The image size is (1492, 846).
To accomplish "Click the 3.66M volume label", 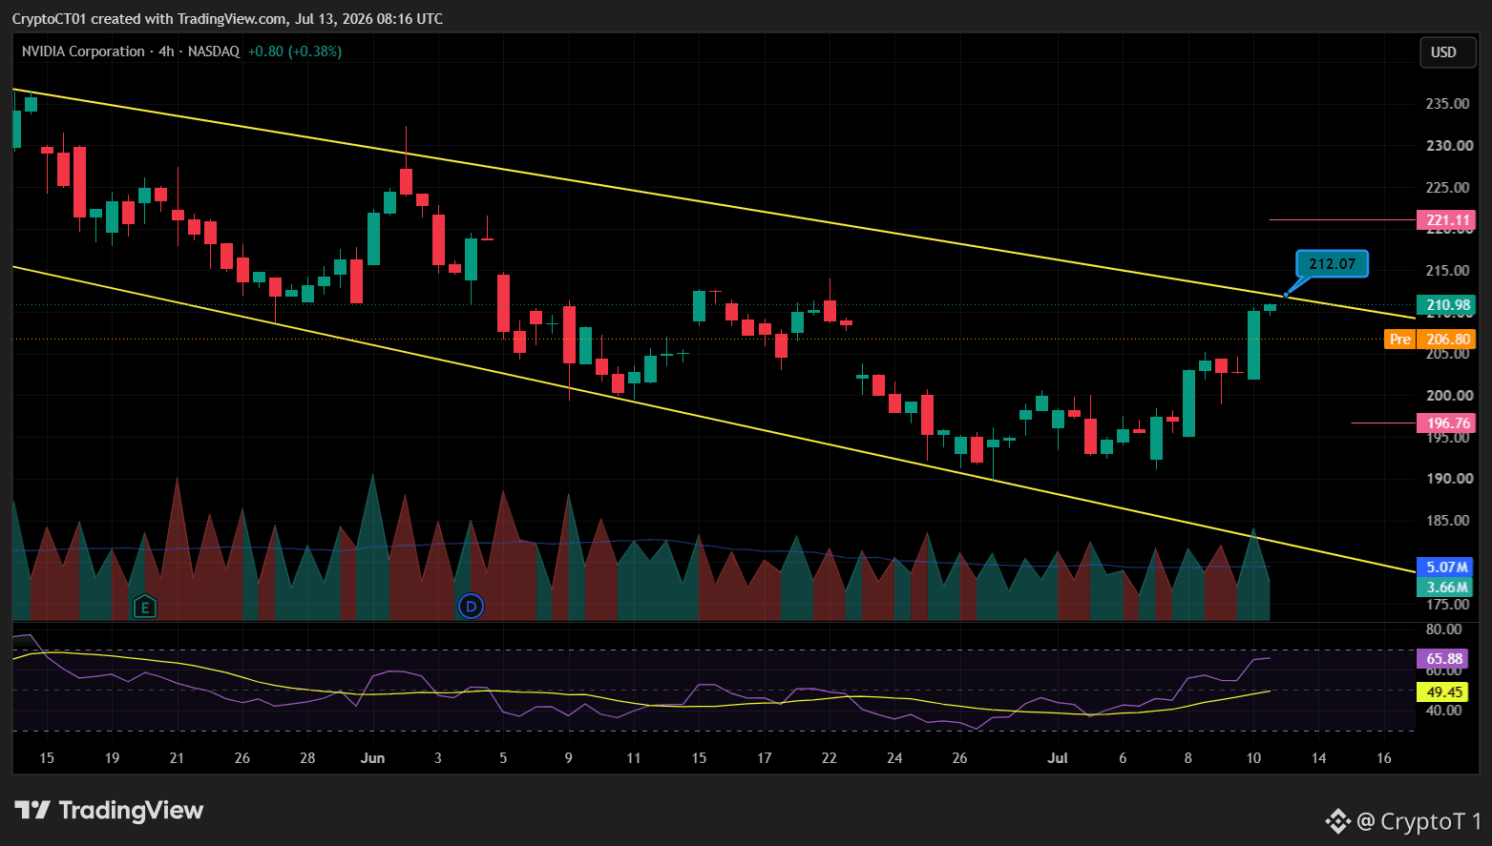I will coord(1446,588).
